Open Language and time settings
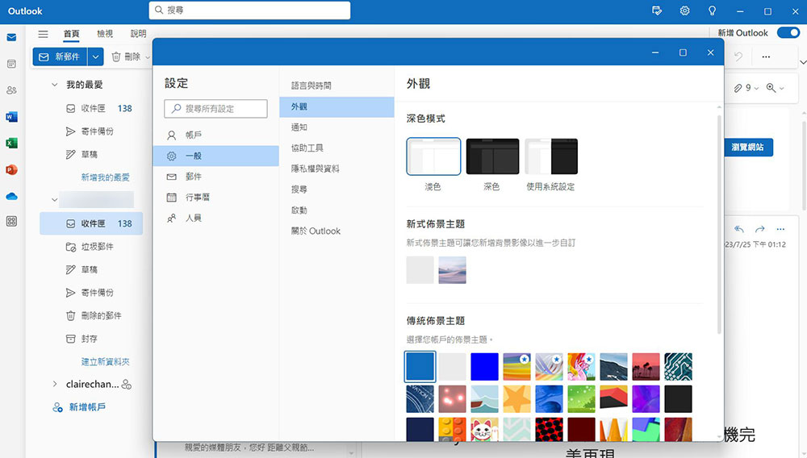The width and height of the screenshot is (807, 458). tap(337, 85)
